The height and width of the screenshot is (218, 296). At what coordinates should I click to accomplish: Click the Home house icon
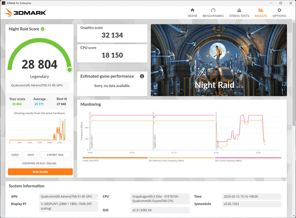[192, 10]
